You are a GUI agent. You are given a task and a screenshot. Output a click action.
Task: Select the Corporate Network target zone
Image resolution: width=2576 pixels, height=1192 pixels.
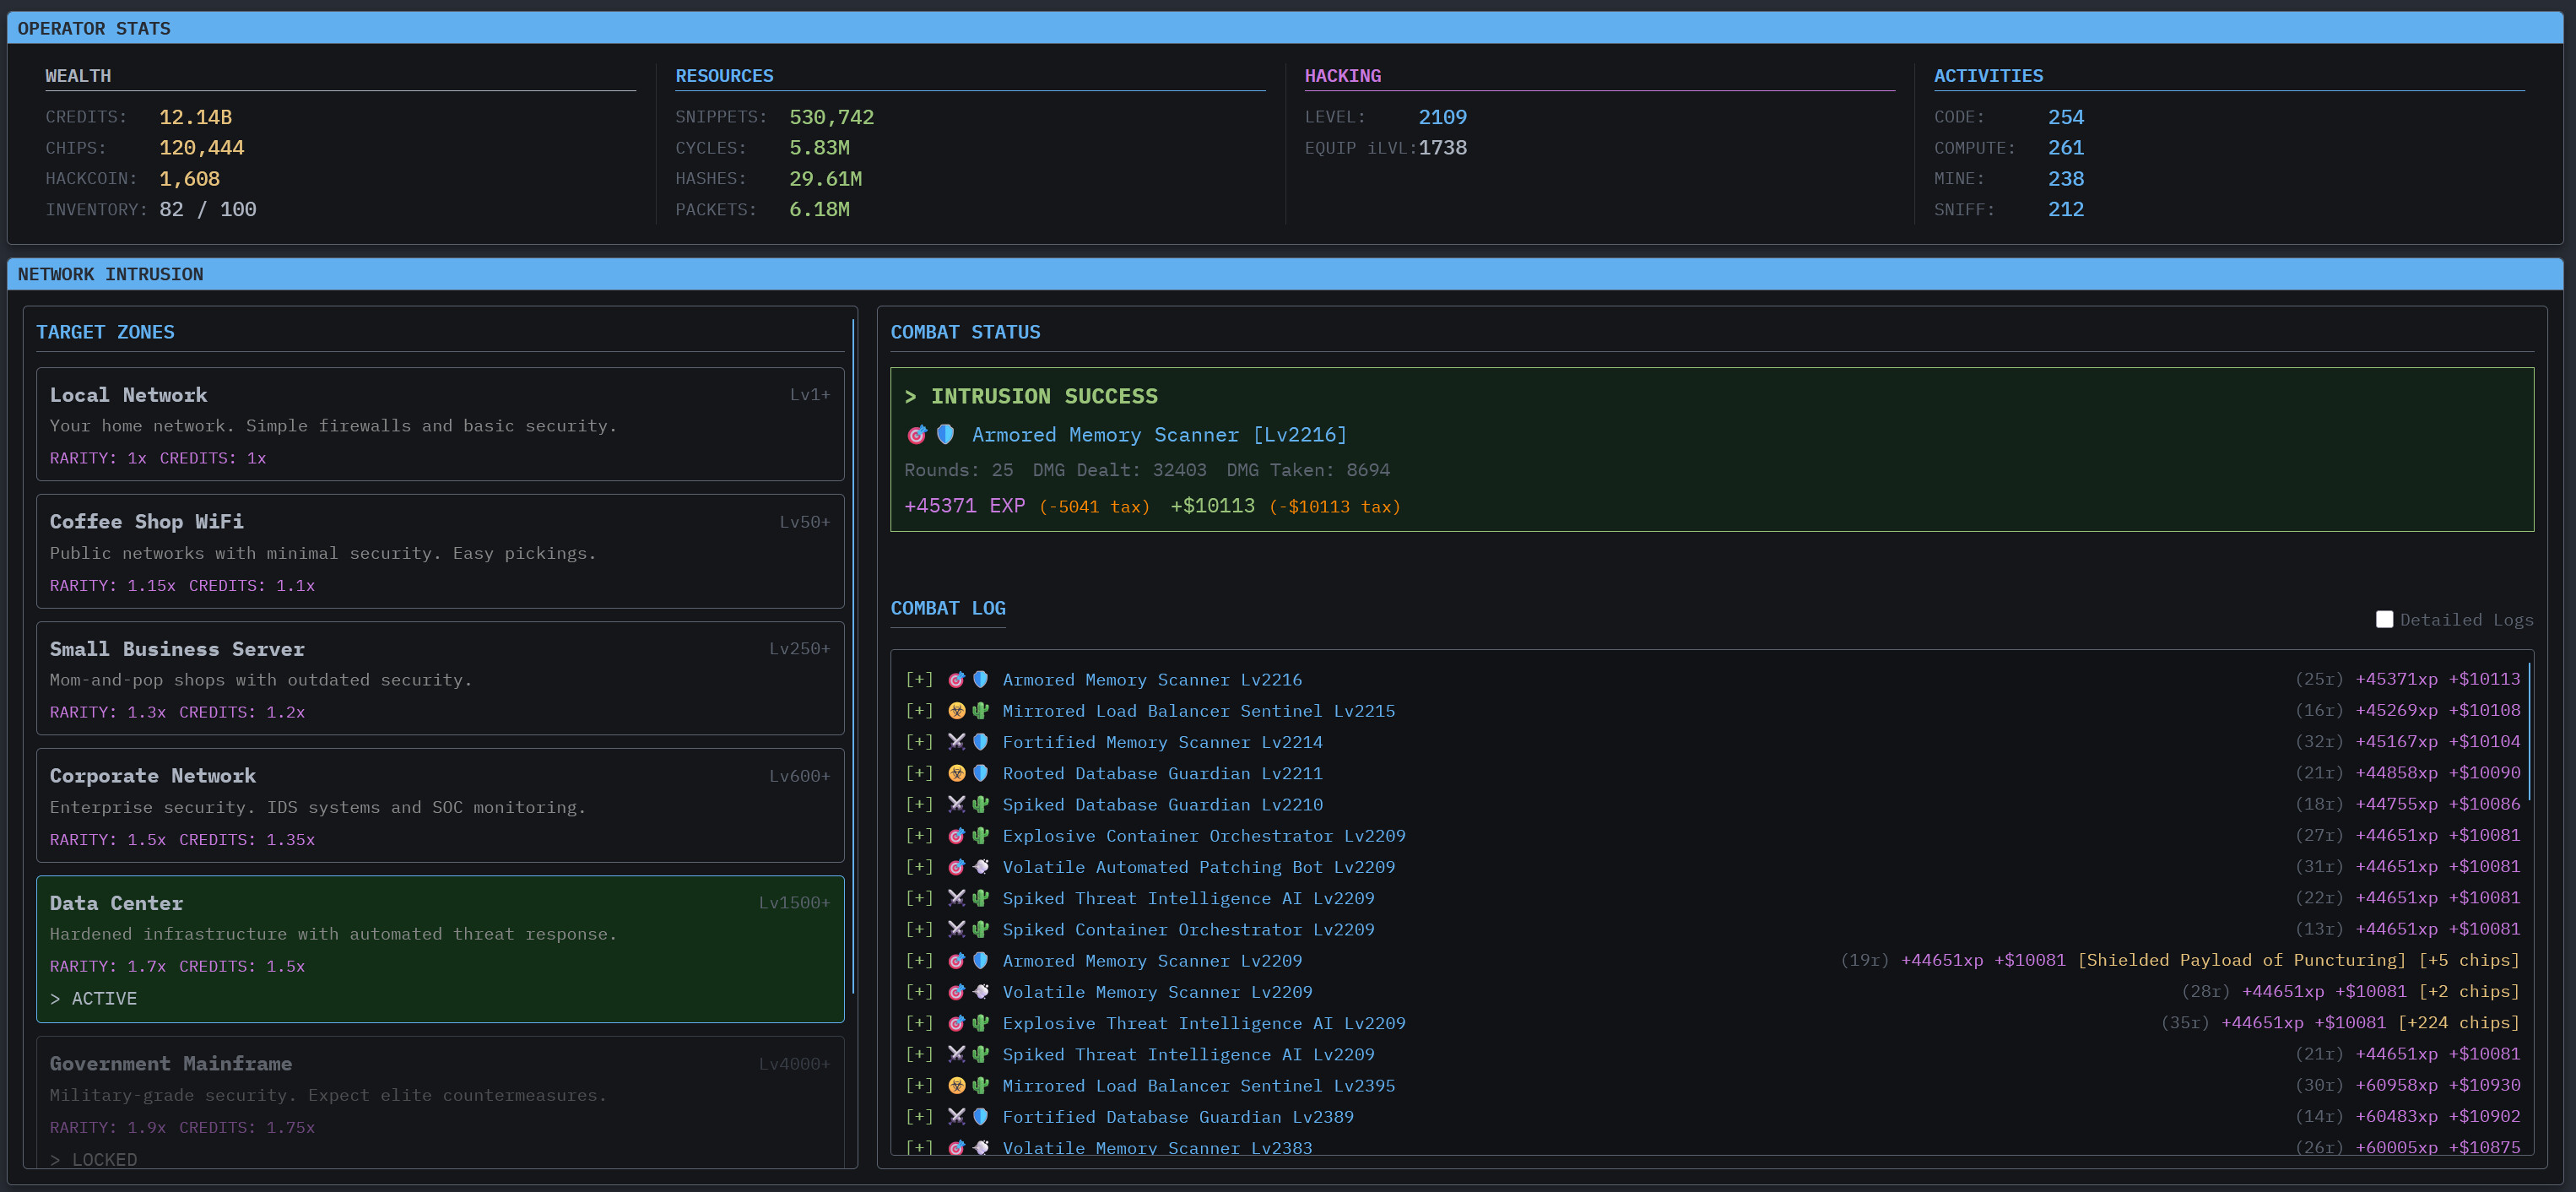(x=440, y=806)
